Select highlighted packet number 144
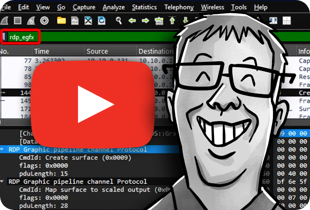Screen dimensions: 310x210 pos(25,92)
